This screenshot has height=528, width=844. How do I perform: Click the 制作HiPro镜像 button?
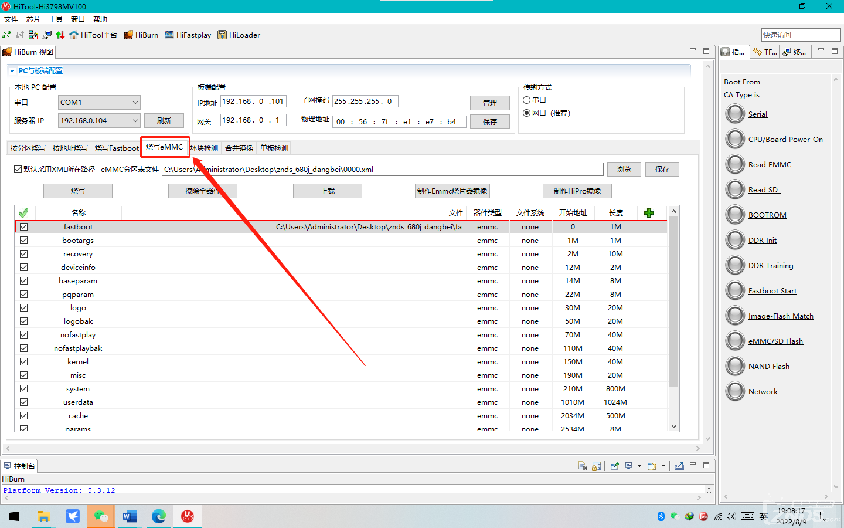tap(577, 191)
